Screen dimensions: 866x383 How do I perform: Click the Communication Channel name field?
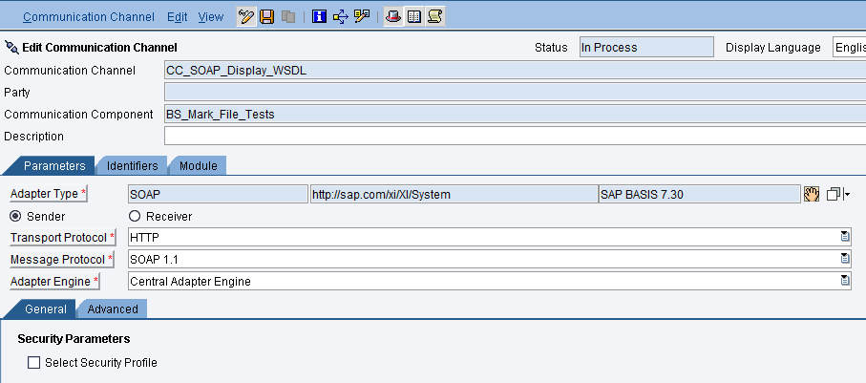516,70
